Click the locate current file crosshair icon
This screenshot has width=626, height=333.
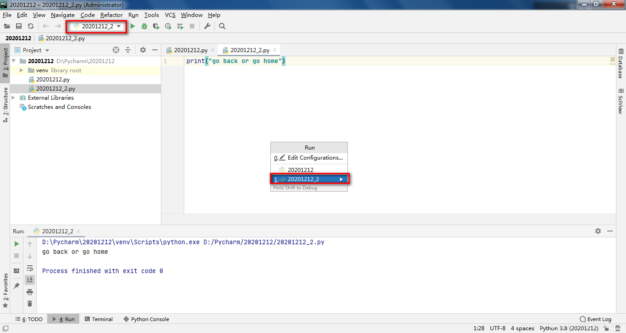pos(116,50)
